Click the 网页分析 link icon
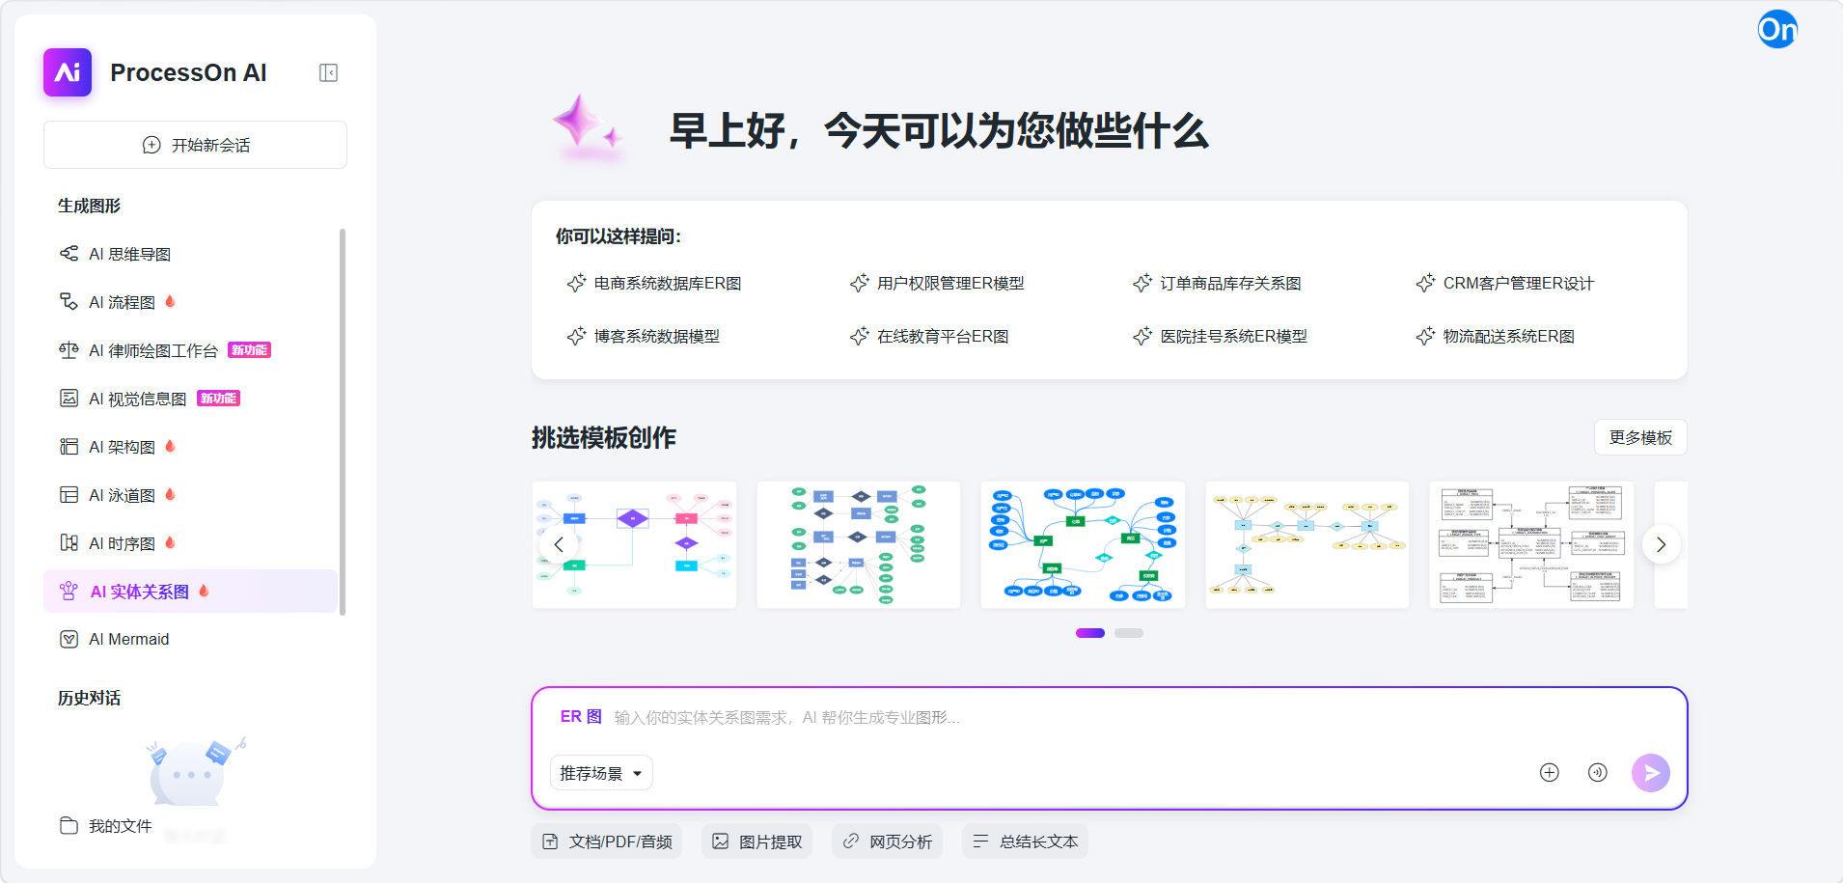Image resolution: width=1843 pixels, height=883 pixels. 851,842
